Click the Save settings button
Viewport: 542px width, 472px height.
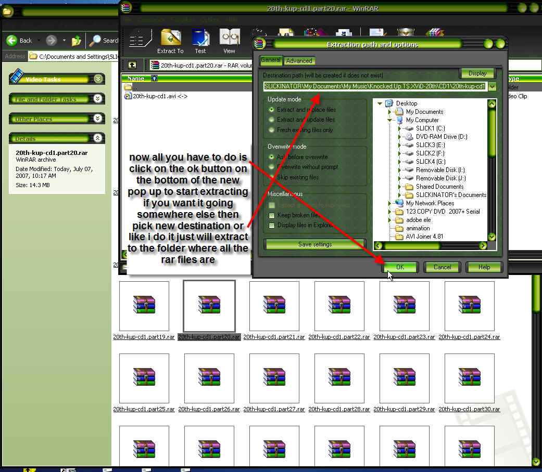(315, 244)
